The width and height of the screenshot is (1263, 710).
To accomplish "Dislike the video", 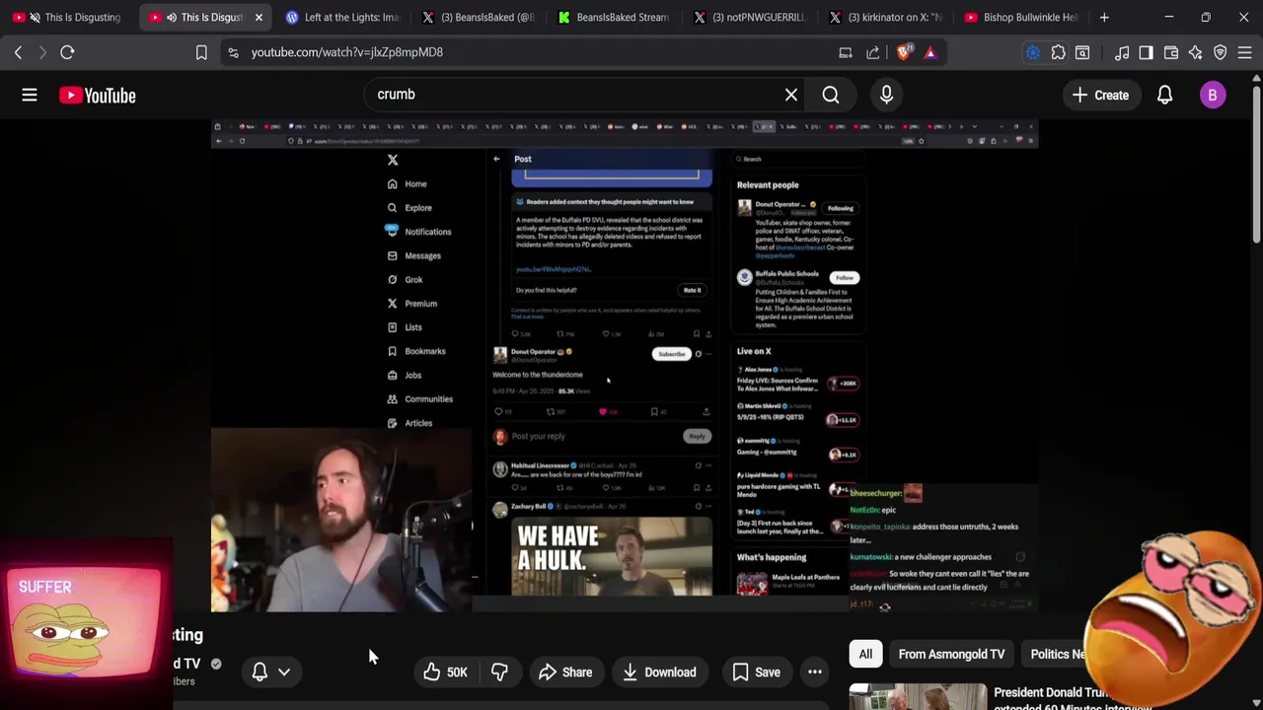I will (x=499, y=673).
